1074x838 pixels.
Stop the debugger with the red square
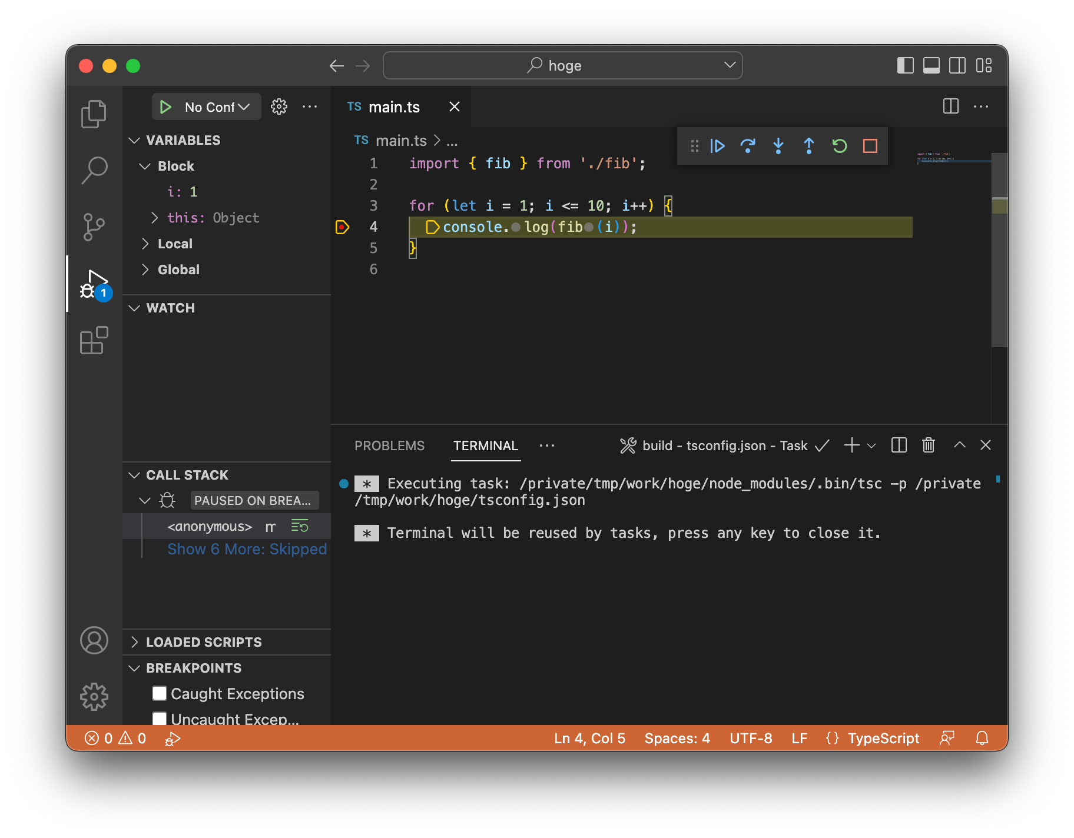pyautogui.click(x=870, y=146)
